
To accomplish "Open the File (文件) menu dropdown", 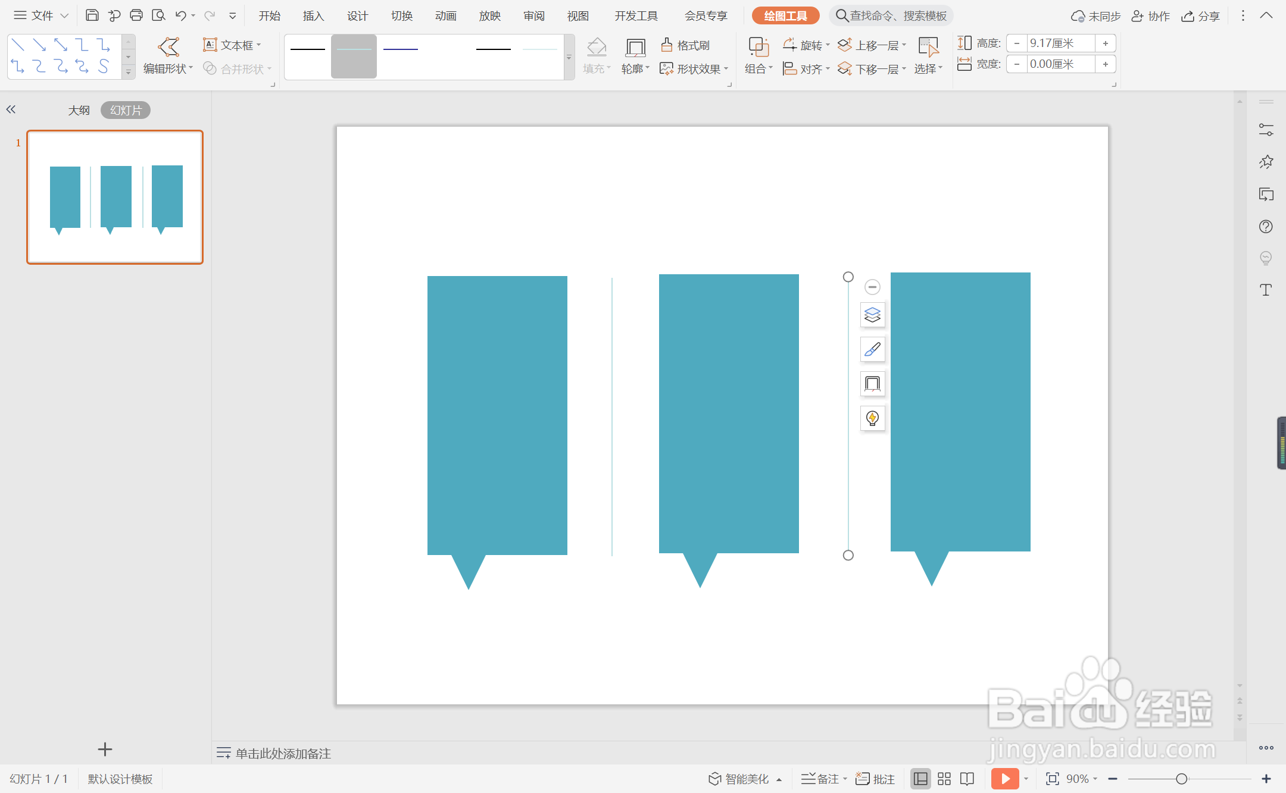I will tap(41, 15).
